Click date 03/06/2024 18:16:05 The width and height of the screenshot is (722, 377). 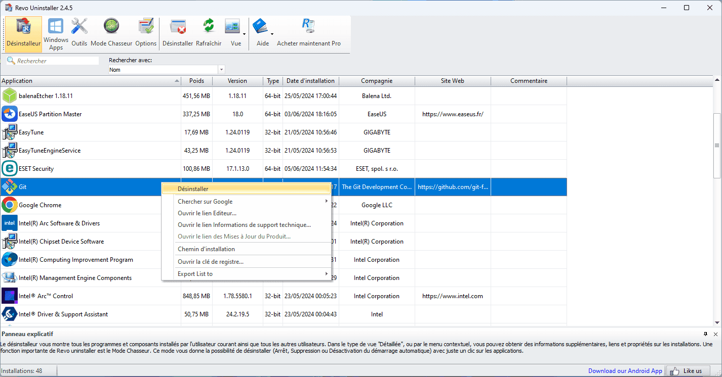click(x=311, y=114)
